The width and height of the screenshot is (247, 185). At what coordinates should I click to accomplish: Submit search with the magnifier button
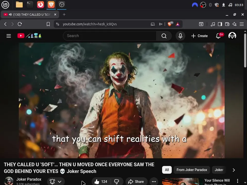[x=164, y=36]
